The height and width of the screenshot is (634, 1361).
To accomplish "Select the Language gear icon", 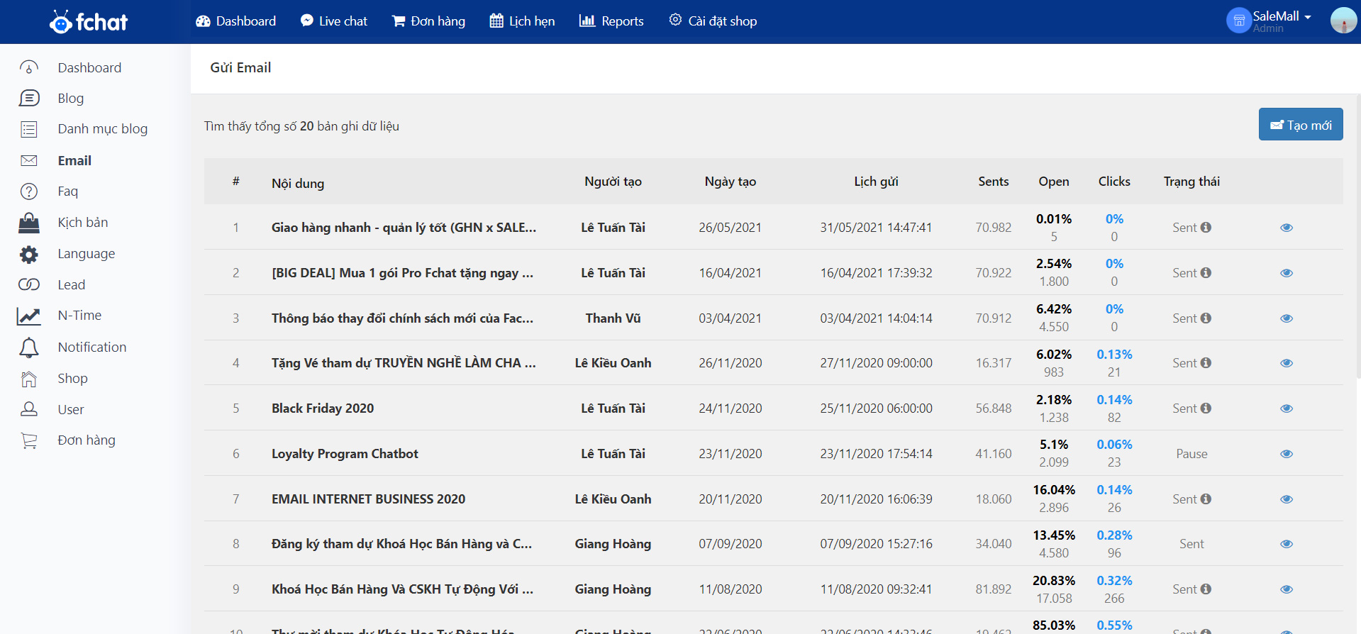I will [29, 254].
